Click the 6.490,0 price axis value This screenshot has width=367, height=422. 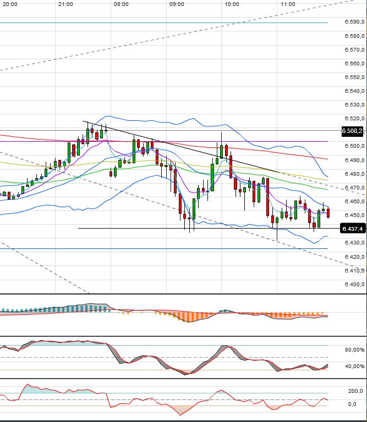point(354,160)
